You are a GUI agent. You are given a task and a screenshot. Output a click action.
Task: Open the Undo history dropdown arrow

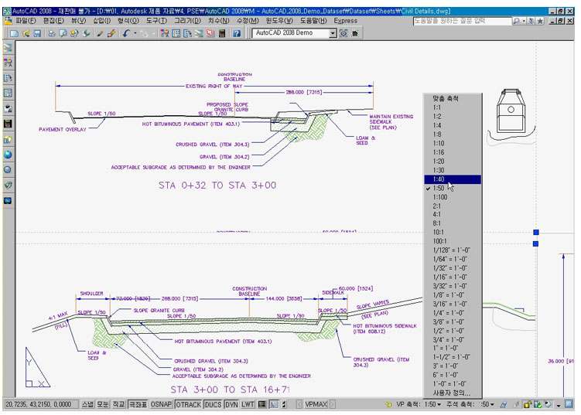pos(135,34)
